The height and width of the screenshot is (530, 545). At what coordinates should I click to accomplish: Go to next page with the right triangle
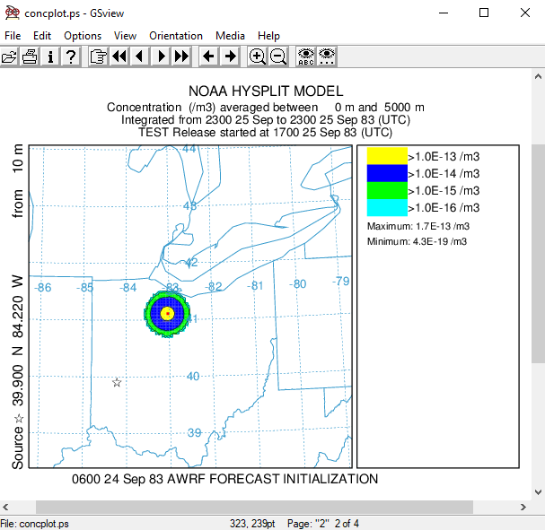(161, 56)
